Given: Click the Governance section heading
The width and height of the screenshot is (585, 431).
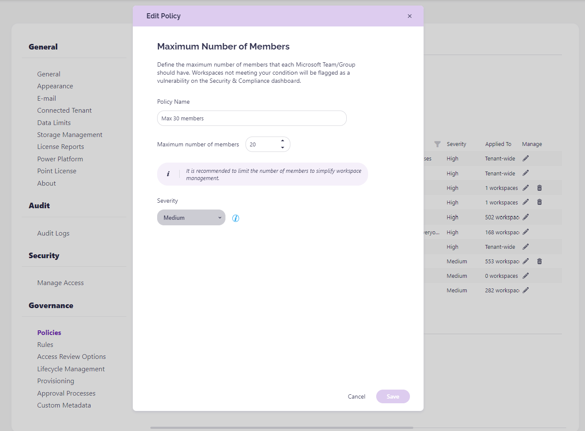Looking at the screenshot, I should (x=51, y=306).
